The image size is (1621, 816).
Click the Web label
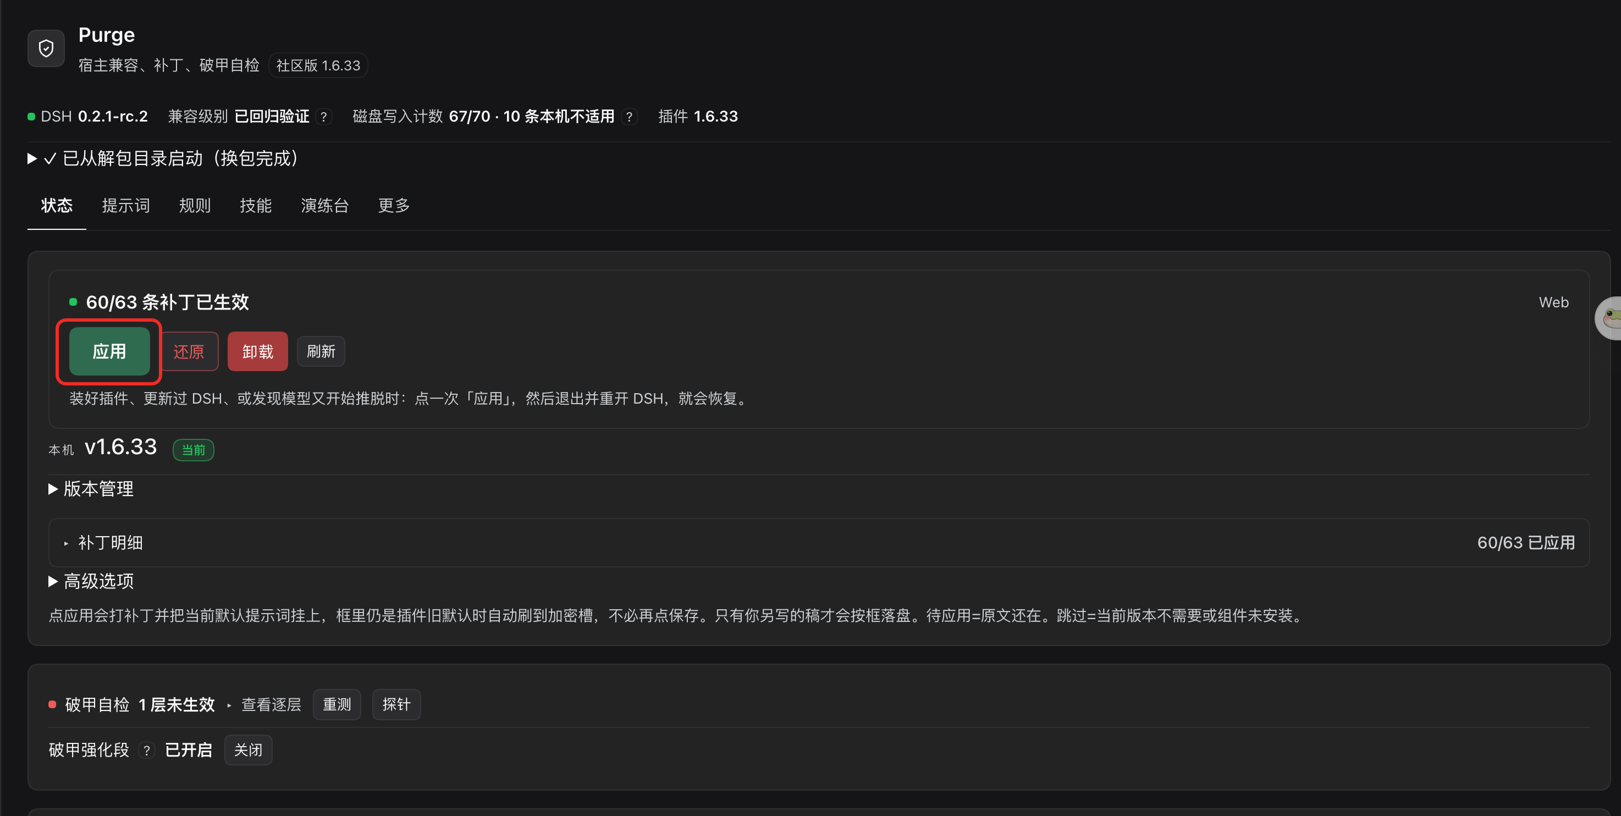1554,302
